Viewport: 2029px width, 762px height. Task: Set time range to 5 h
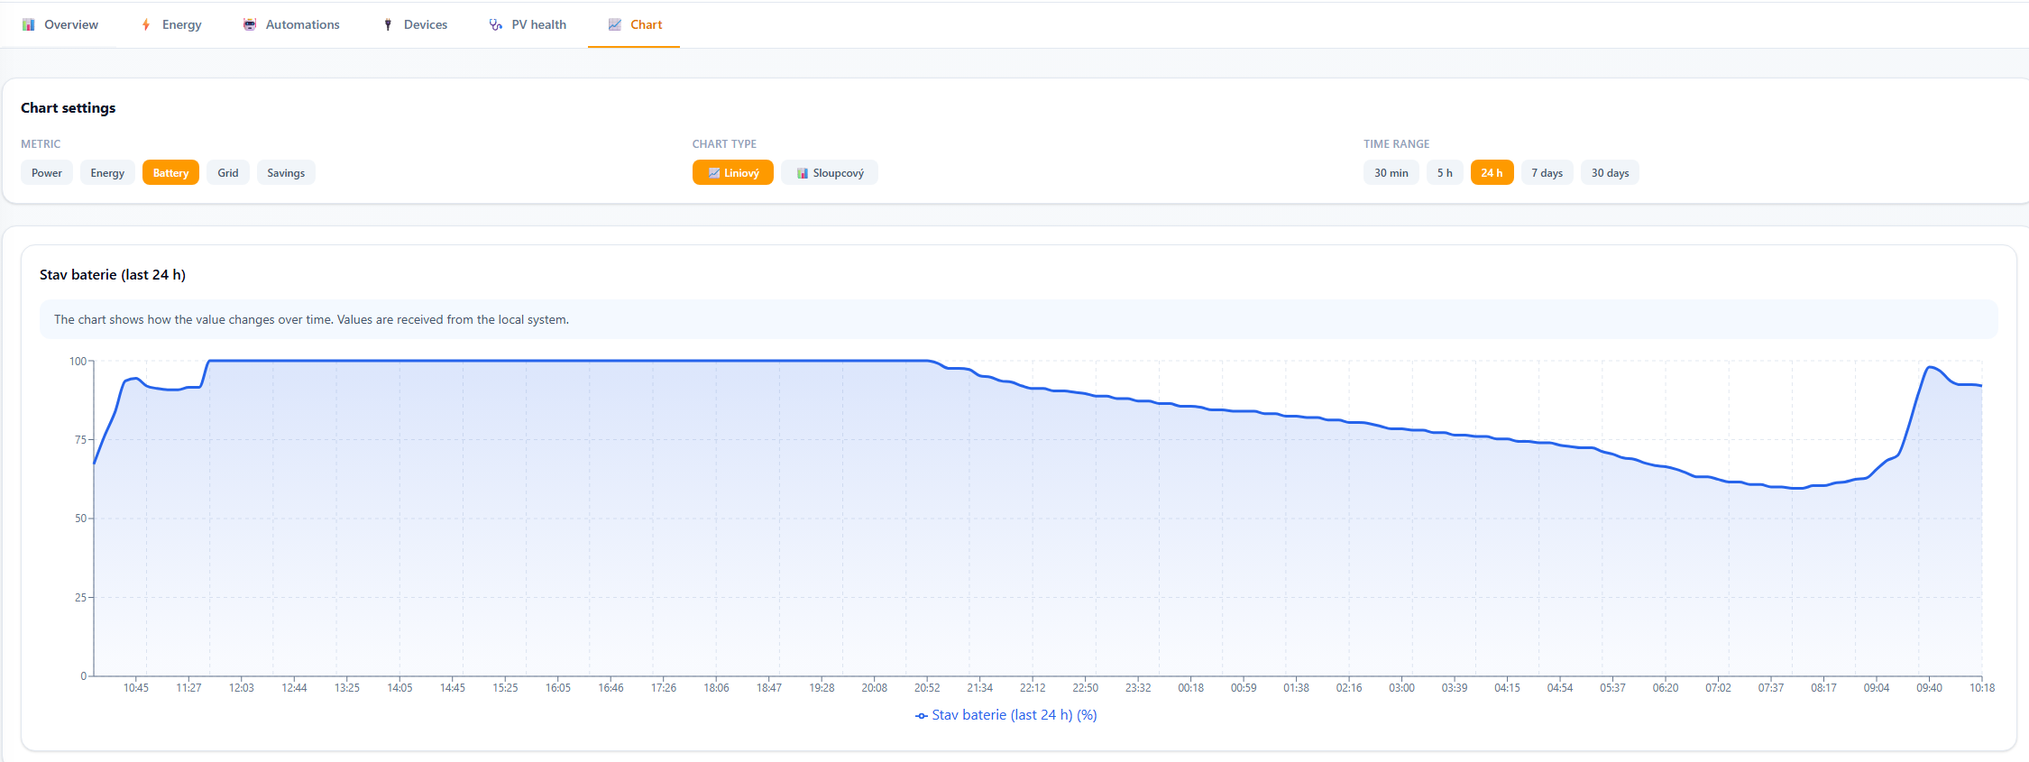[x=1445, y=172]
